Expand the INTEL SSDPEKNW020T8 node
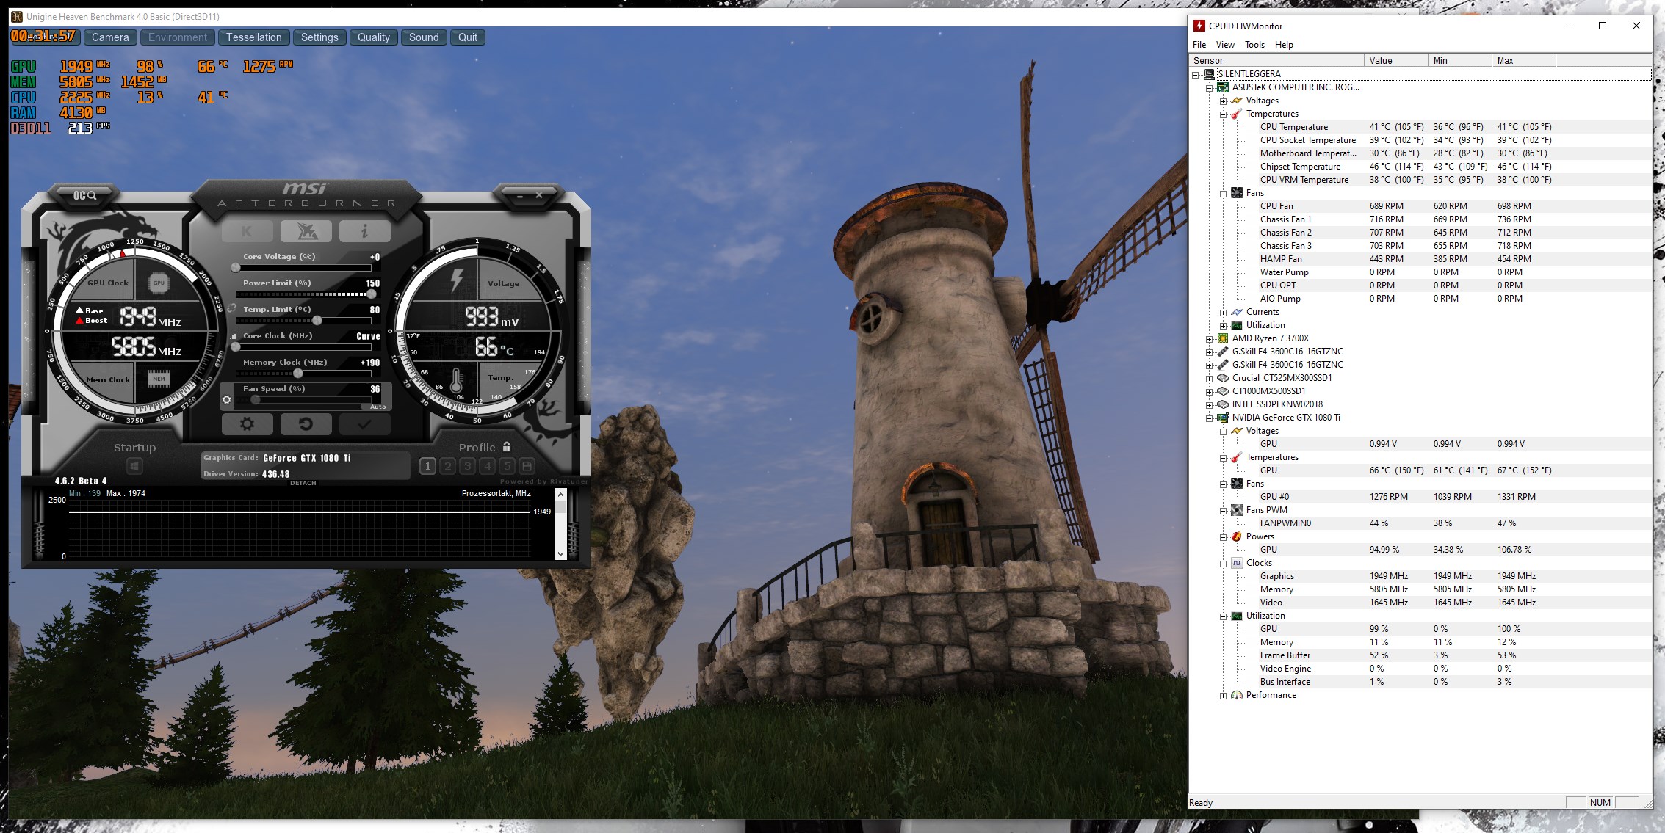Screen dimensions: 1665x833 1210,405
